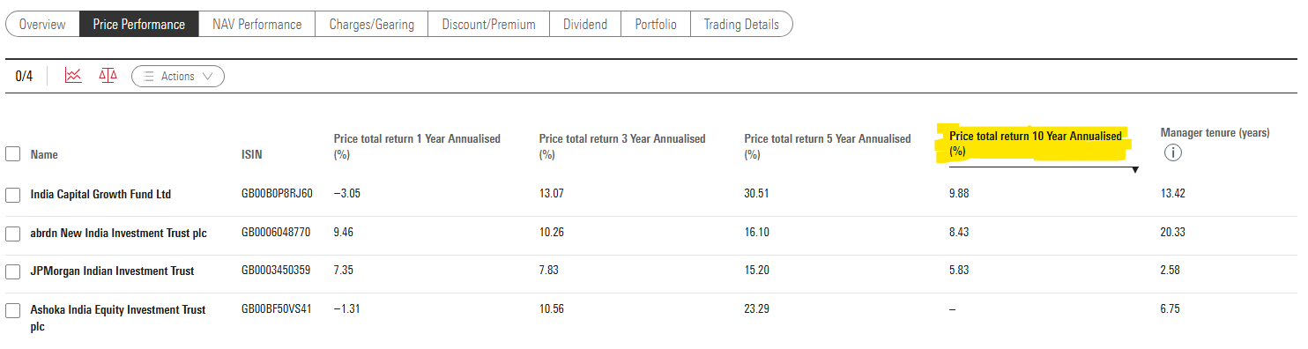Open the Actions dropdown menu
Viewport: 1308px width, 349px height.
pyautogui.click(x=178, y=77)
